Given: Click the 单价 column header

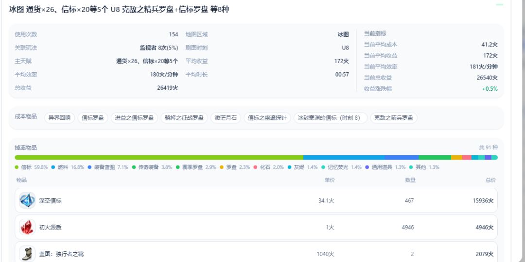Looking at the screenshot, I should (x=330, y=180).
